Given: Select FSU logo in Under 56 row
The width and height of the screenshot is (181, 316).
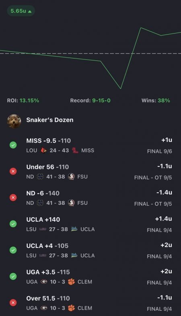Looking at the screenshot, I should pyautogui.click(x=71, y=177).
